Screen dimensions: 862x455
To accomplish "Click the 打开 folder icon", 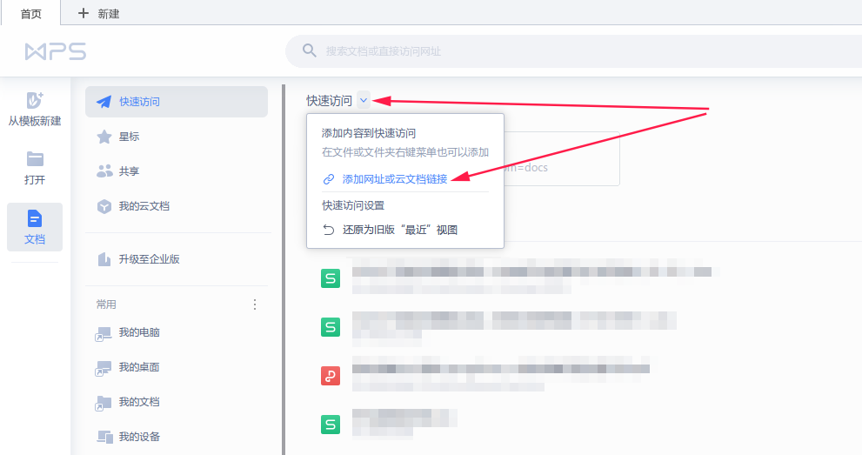I will click(x=35, y=159).
